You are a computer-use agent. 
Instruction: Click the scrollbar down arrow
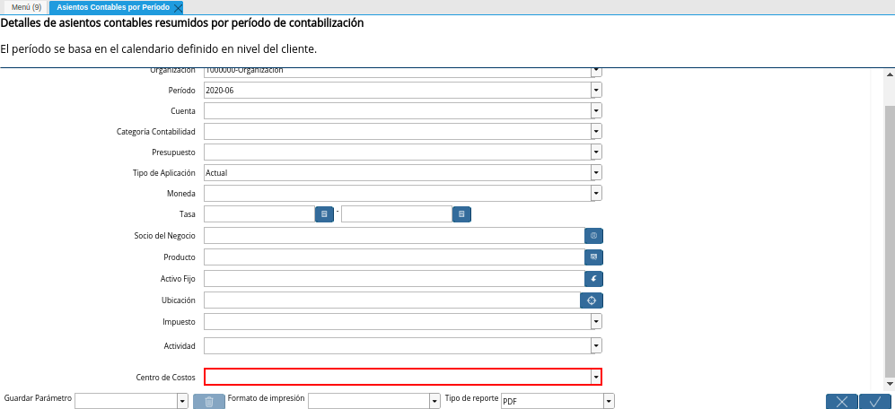[890, 383]
